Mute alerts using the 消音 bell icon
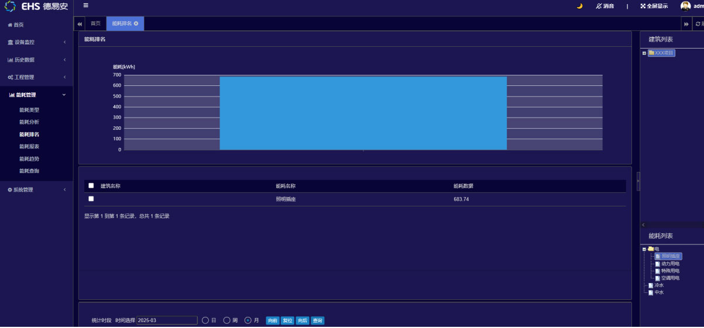The width and height of the screenshot is (704, 328). (599, 6)
